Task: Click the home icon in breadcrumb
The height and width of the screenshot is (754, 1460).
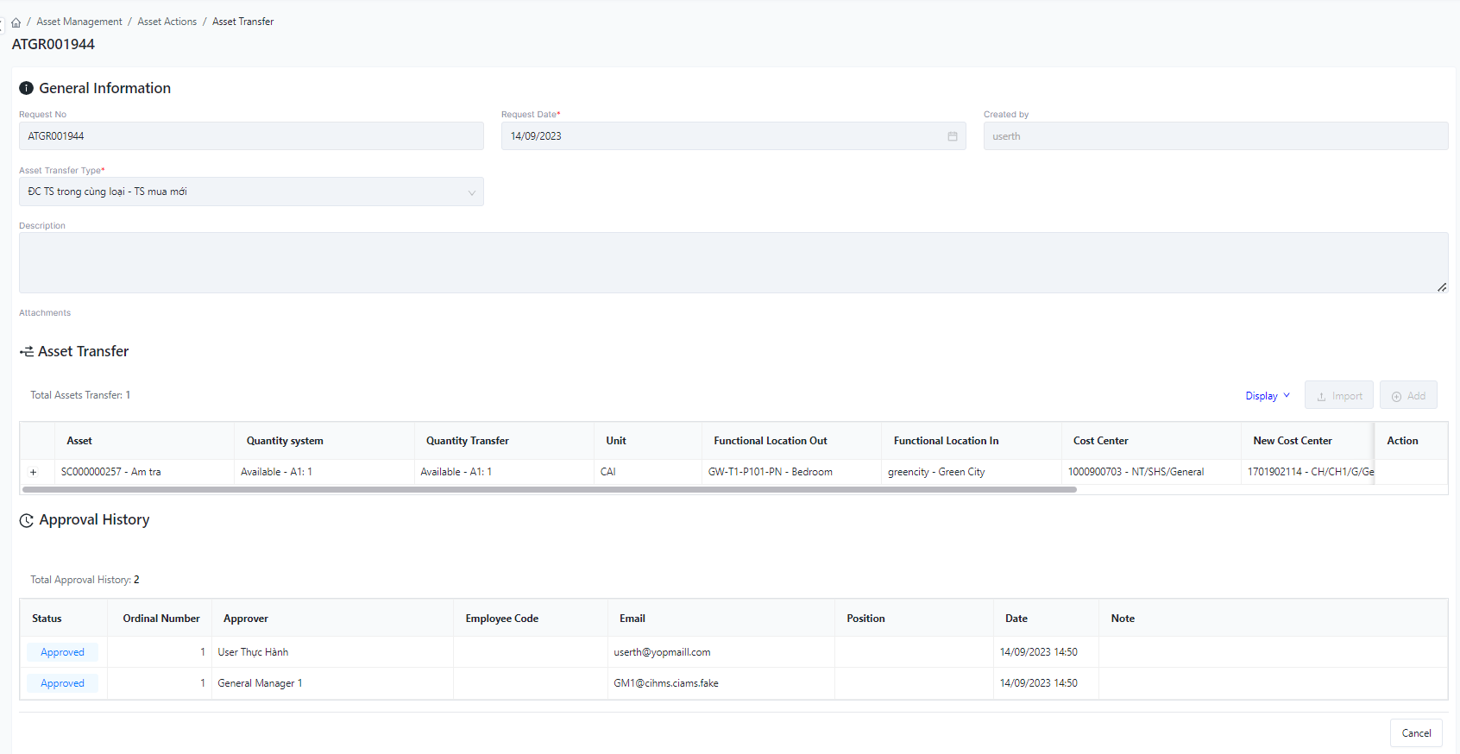Action: pyautogui.click(x=16, y=22)
